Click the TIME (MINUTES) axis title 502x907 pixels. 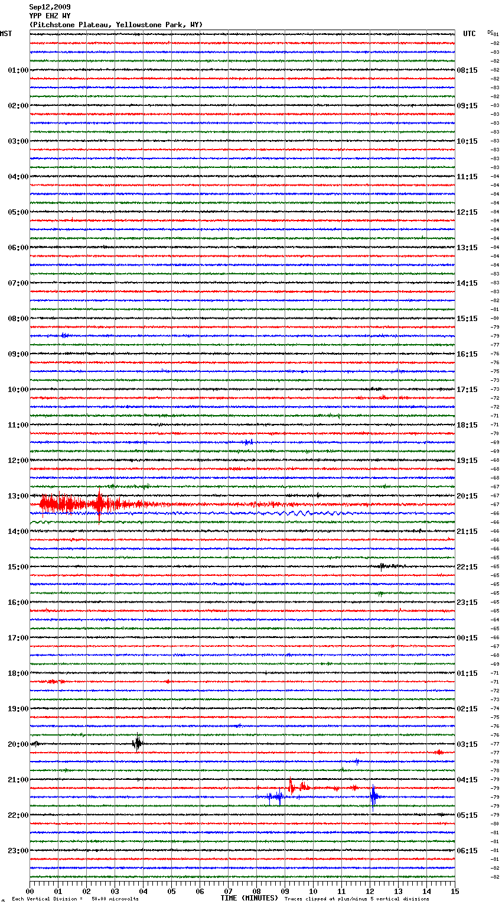click(x=249, y=898)
